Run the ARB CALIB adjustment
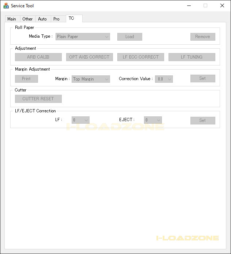Viewport: 231px width, 254px height. click(38, 57)
